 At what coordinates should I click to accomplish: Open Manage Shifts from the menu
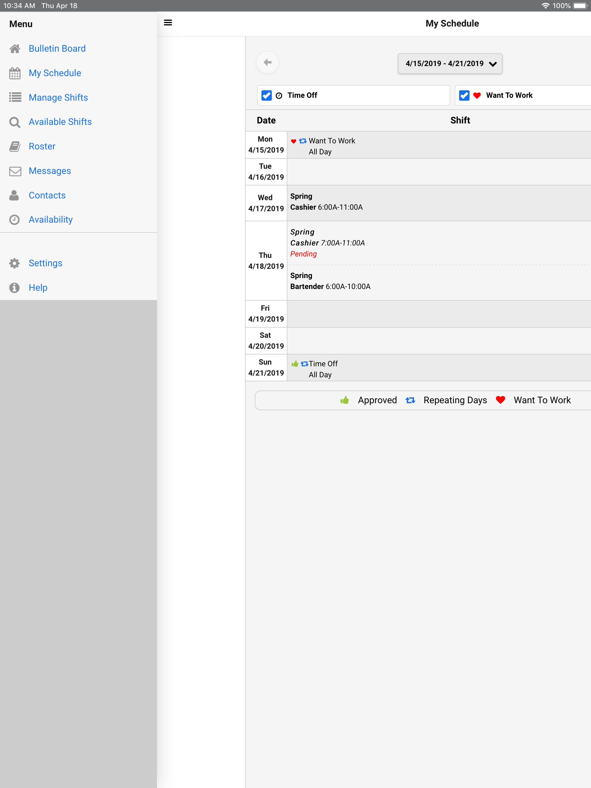pos(58,97)
